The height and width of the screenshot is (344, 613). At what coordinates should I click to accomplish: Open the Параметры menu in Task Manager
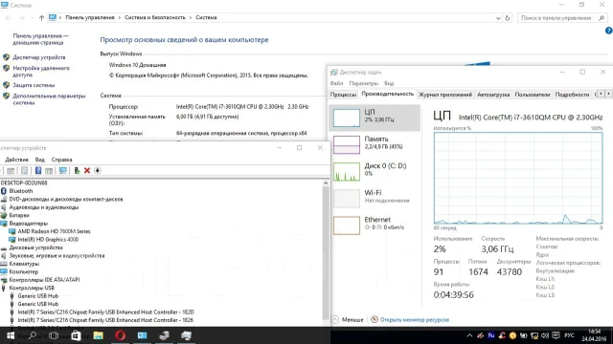(364, 83)
